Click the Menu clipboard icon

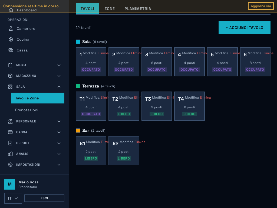tap(10, 65)
